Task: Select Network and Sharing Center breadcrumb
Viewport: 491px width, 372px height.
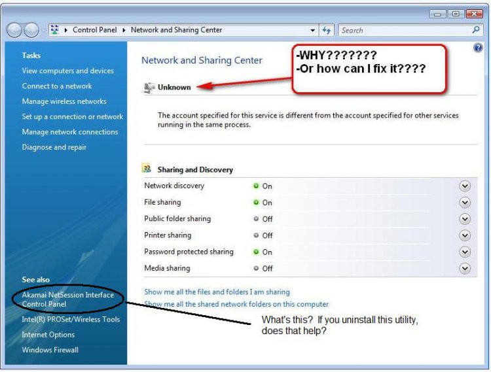Action: [x=176, y=30]
